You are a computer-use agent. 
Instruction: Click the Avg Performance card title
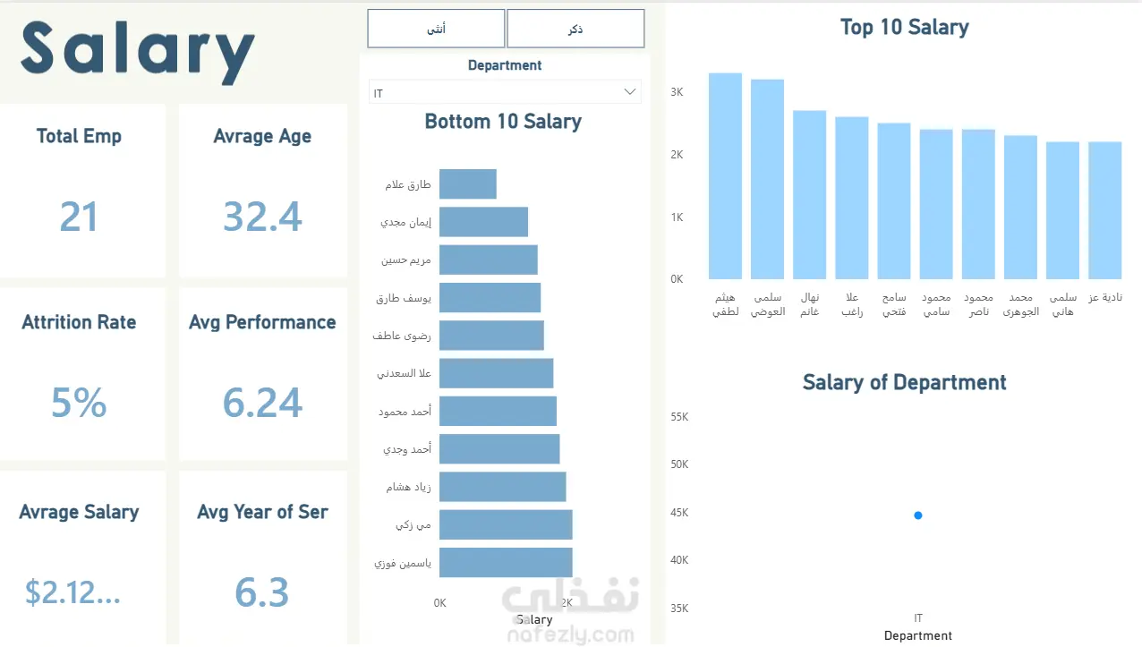pos(262,322)
